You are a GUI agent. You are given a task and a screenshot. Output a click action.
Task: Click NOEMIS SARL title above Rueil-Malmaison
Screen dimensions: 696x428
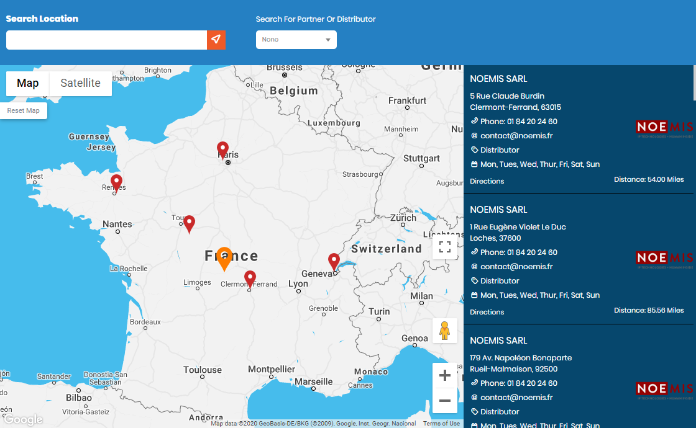point(498,341)
